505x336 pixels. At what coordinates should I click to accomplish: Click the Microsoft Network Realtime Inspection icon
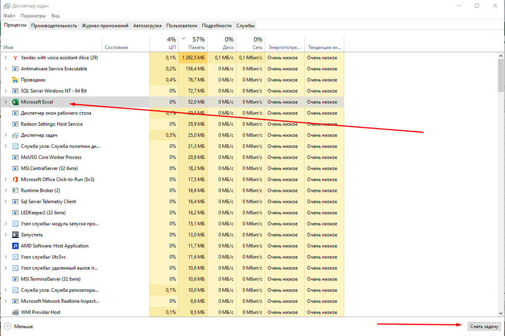tap(15, 301)
